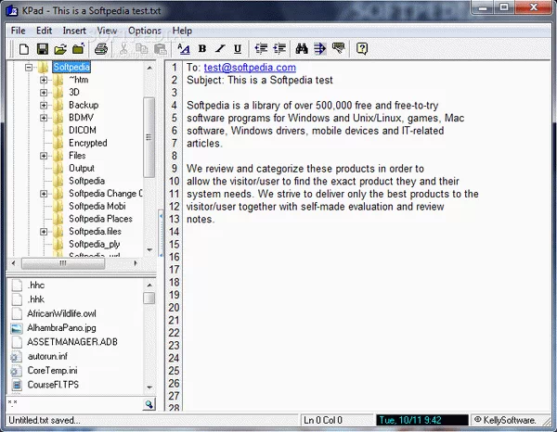Select the Output folder
557x432 pixels.
point(82,168)
